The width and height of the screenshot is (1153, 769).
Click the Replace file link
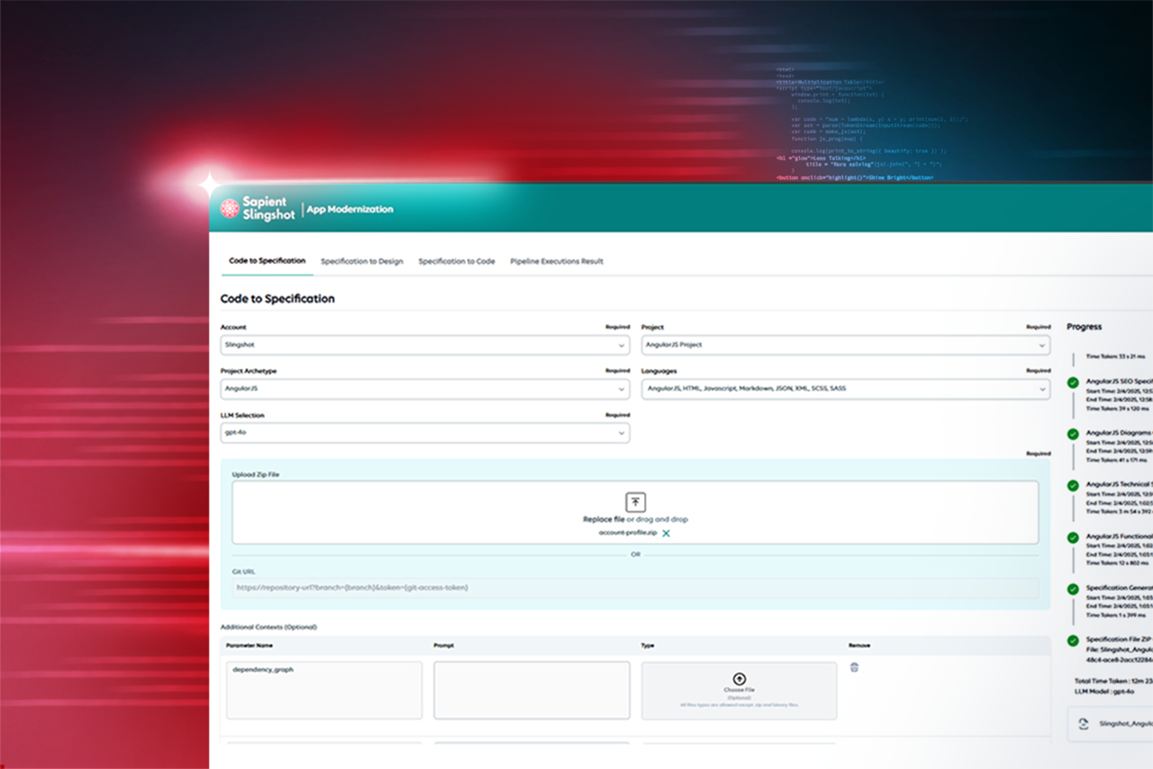(x=603, y=520)
